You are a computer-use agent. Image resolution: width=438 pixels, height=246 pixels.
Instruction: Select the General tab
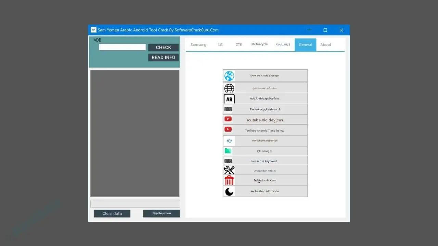pos(305,45)
